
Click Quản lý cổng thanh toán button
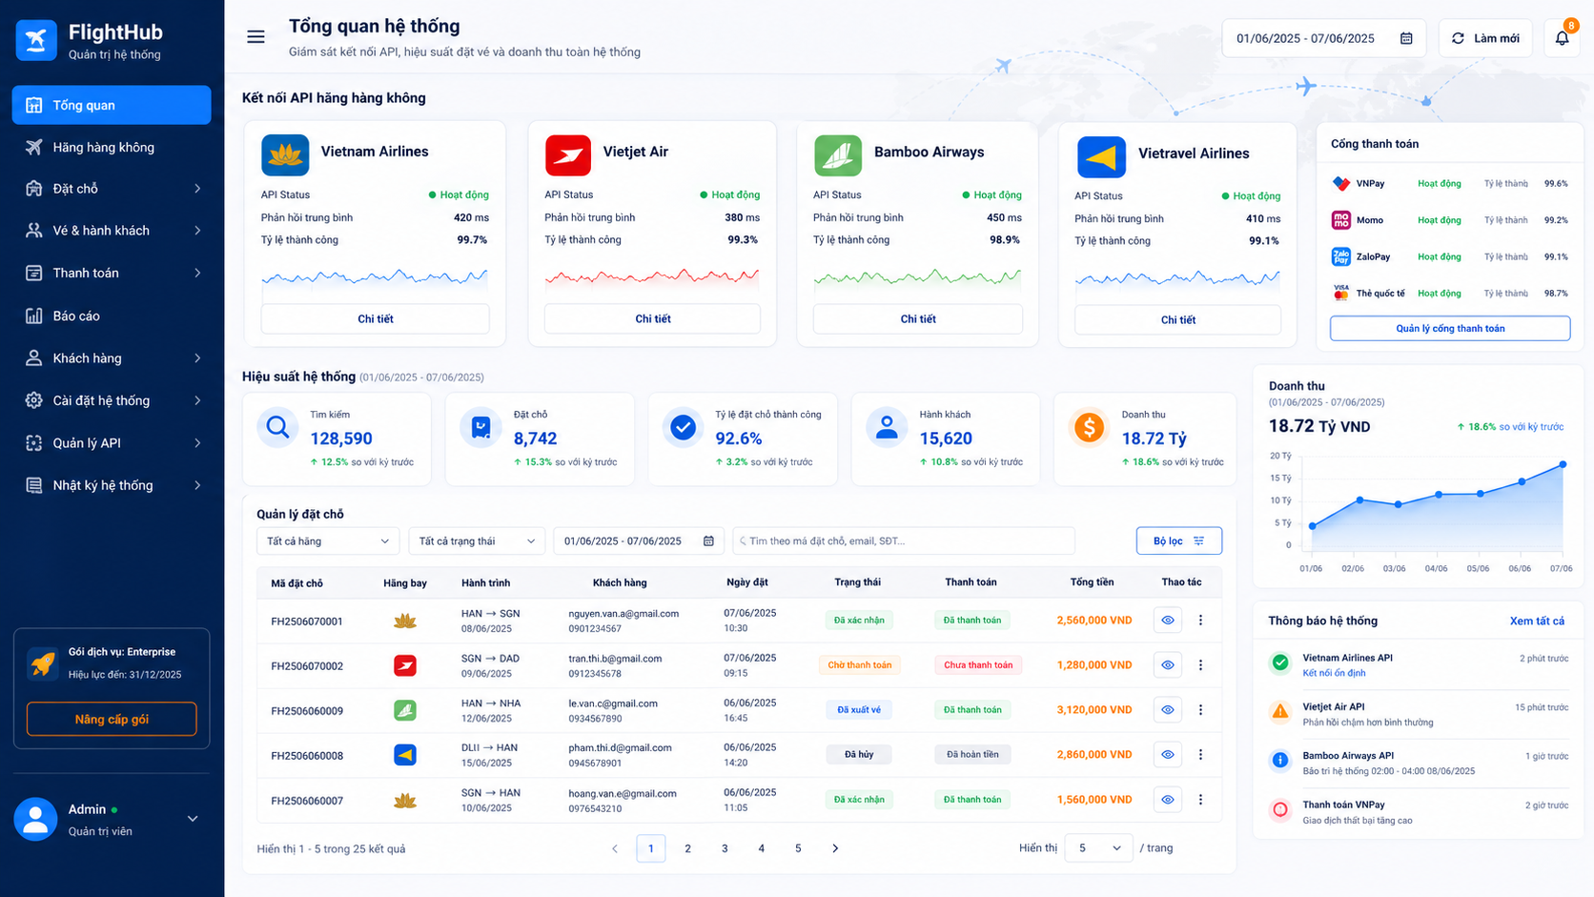click(x=1450, y=329)
